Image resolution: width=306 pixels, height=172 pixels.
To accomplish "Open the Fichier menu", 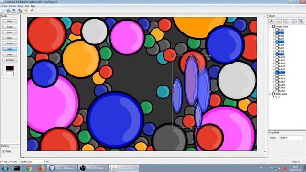I will coord(4,6).
